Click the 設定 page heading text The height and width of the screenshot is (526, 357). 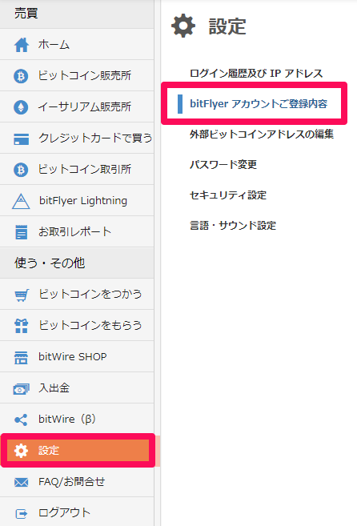click(227, 26)
